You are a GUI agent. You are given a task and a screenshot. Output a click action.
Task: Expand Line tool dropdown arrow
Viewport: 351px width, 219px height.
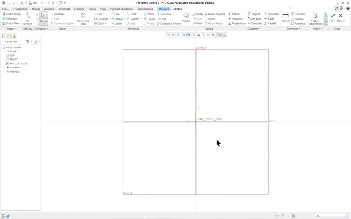[x=104, y=14]
